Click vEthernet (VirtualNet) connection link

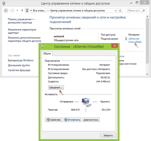pyautogui.click(x=135, y=40)
